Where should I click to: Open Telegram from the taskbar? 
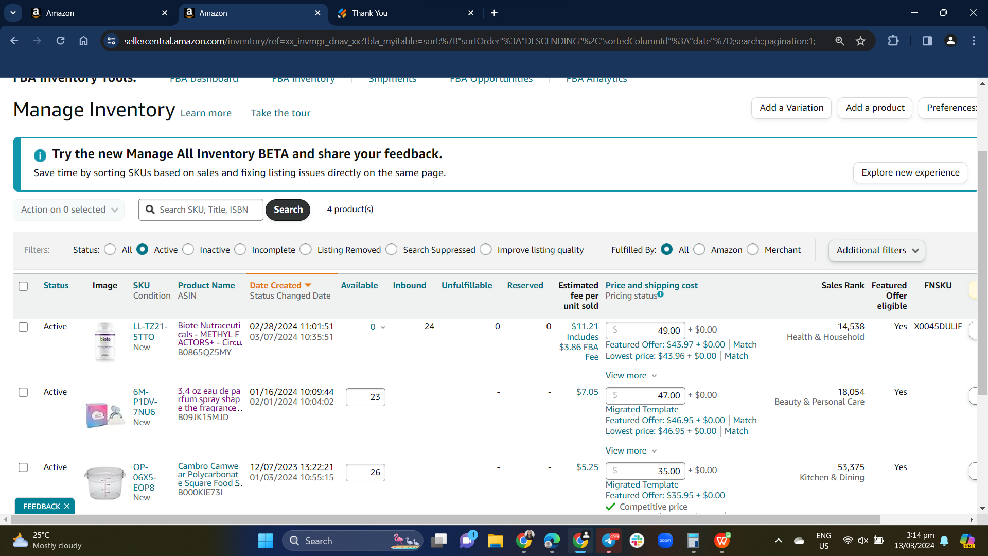609,541
